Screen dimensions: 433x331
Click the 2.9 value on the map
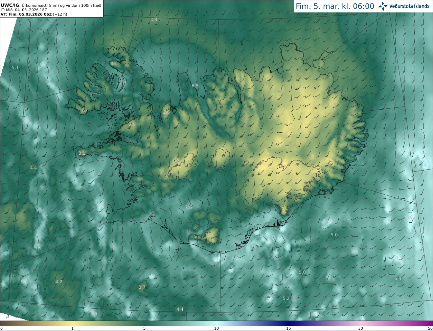[132, 125]
